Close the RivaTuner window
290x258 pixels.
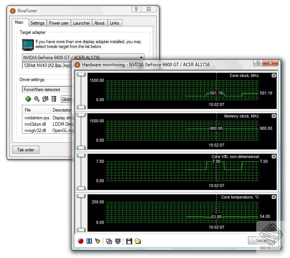(149, 9)
